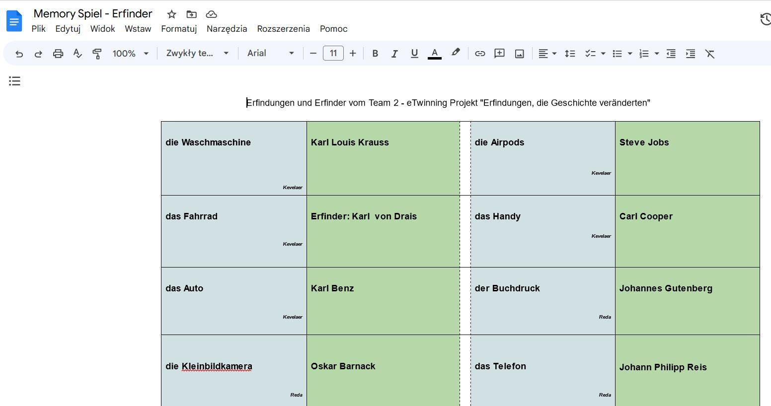The width and height of the screenshot is (771, 406).
Task: Open the text alignment dropdown
Action: click(x=547, y=54)
